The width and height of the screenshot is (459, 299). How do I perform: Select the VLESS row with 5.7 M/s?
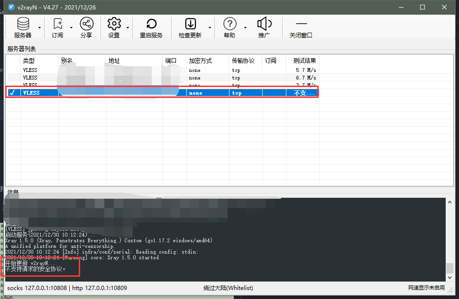coord(163,70)
